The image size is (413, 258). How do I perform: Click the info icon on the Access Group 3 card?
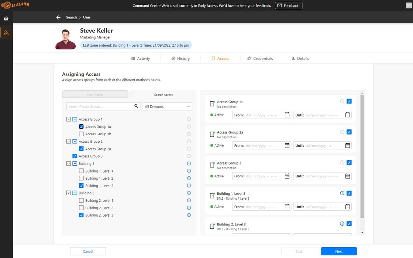click(x=342, y=162)
